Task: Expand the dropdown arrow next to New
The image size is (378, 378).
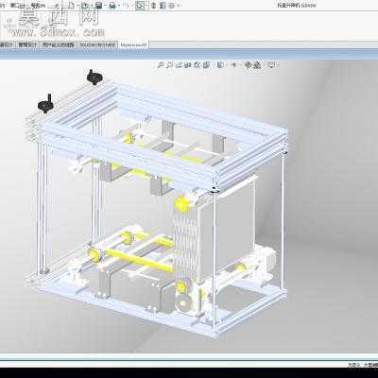Action: point(77,6)
